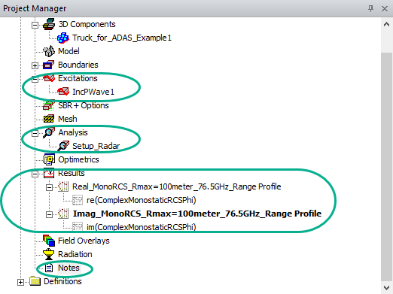Expand the Boundaries node
Screen dimensions: 393x294
click(x=35, y=65)
